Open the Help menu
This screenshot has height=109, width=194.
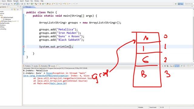click(42, 1)
